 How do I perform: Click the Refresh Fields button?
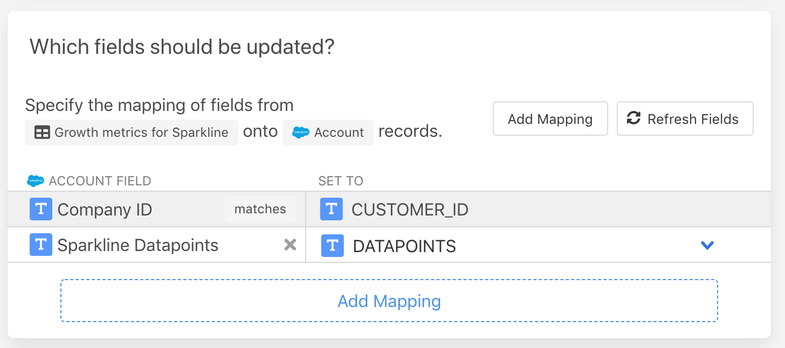685,119
